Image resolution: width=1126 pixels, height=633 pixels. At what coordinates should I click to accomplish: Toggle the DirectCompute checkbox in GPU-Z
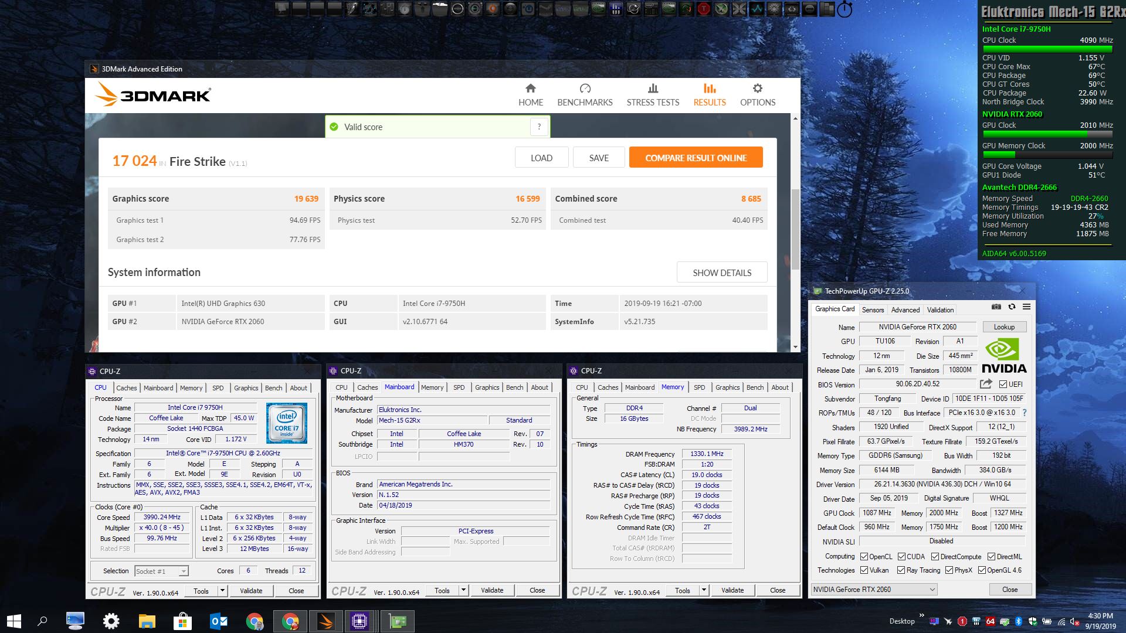point(935,557)
